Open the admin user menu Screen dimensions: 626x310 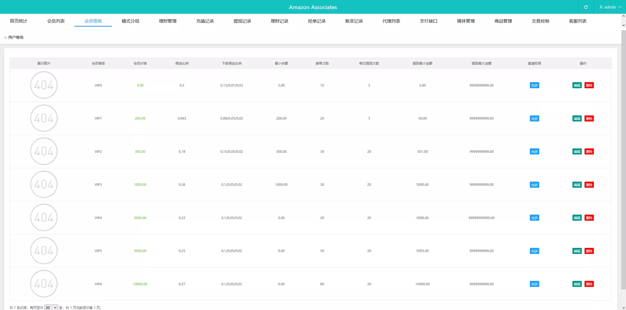click(610, 7)
